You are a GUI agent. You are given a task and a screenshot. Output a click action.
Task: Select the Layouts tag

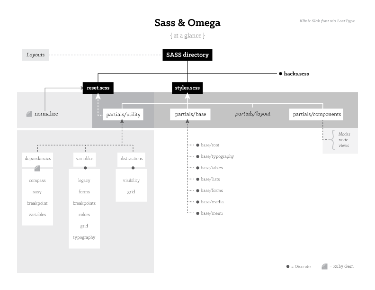point(36,55)
